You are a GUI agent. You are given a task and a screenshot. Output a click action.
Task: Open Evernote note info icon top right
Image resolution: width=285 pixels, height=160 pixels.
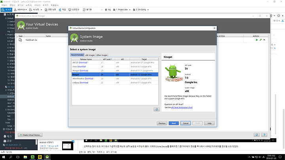tap(278, 16)
